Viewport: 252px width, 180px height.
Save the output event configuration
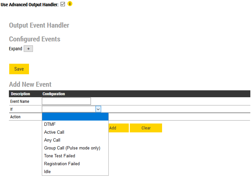pos(19,69)
